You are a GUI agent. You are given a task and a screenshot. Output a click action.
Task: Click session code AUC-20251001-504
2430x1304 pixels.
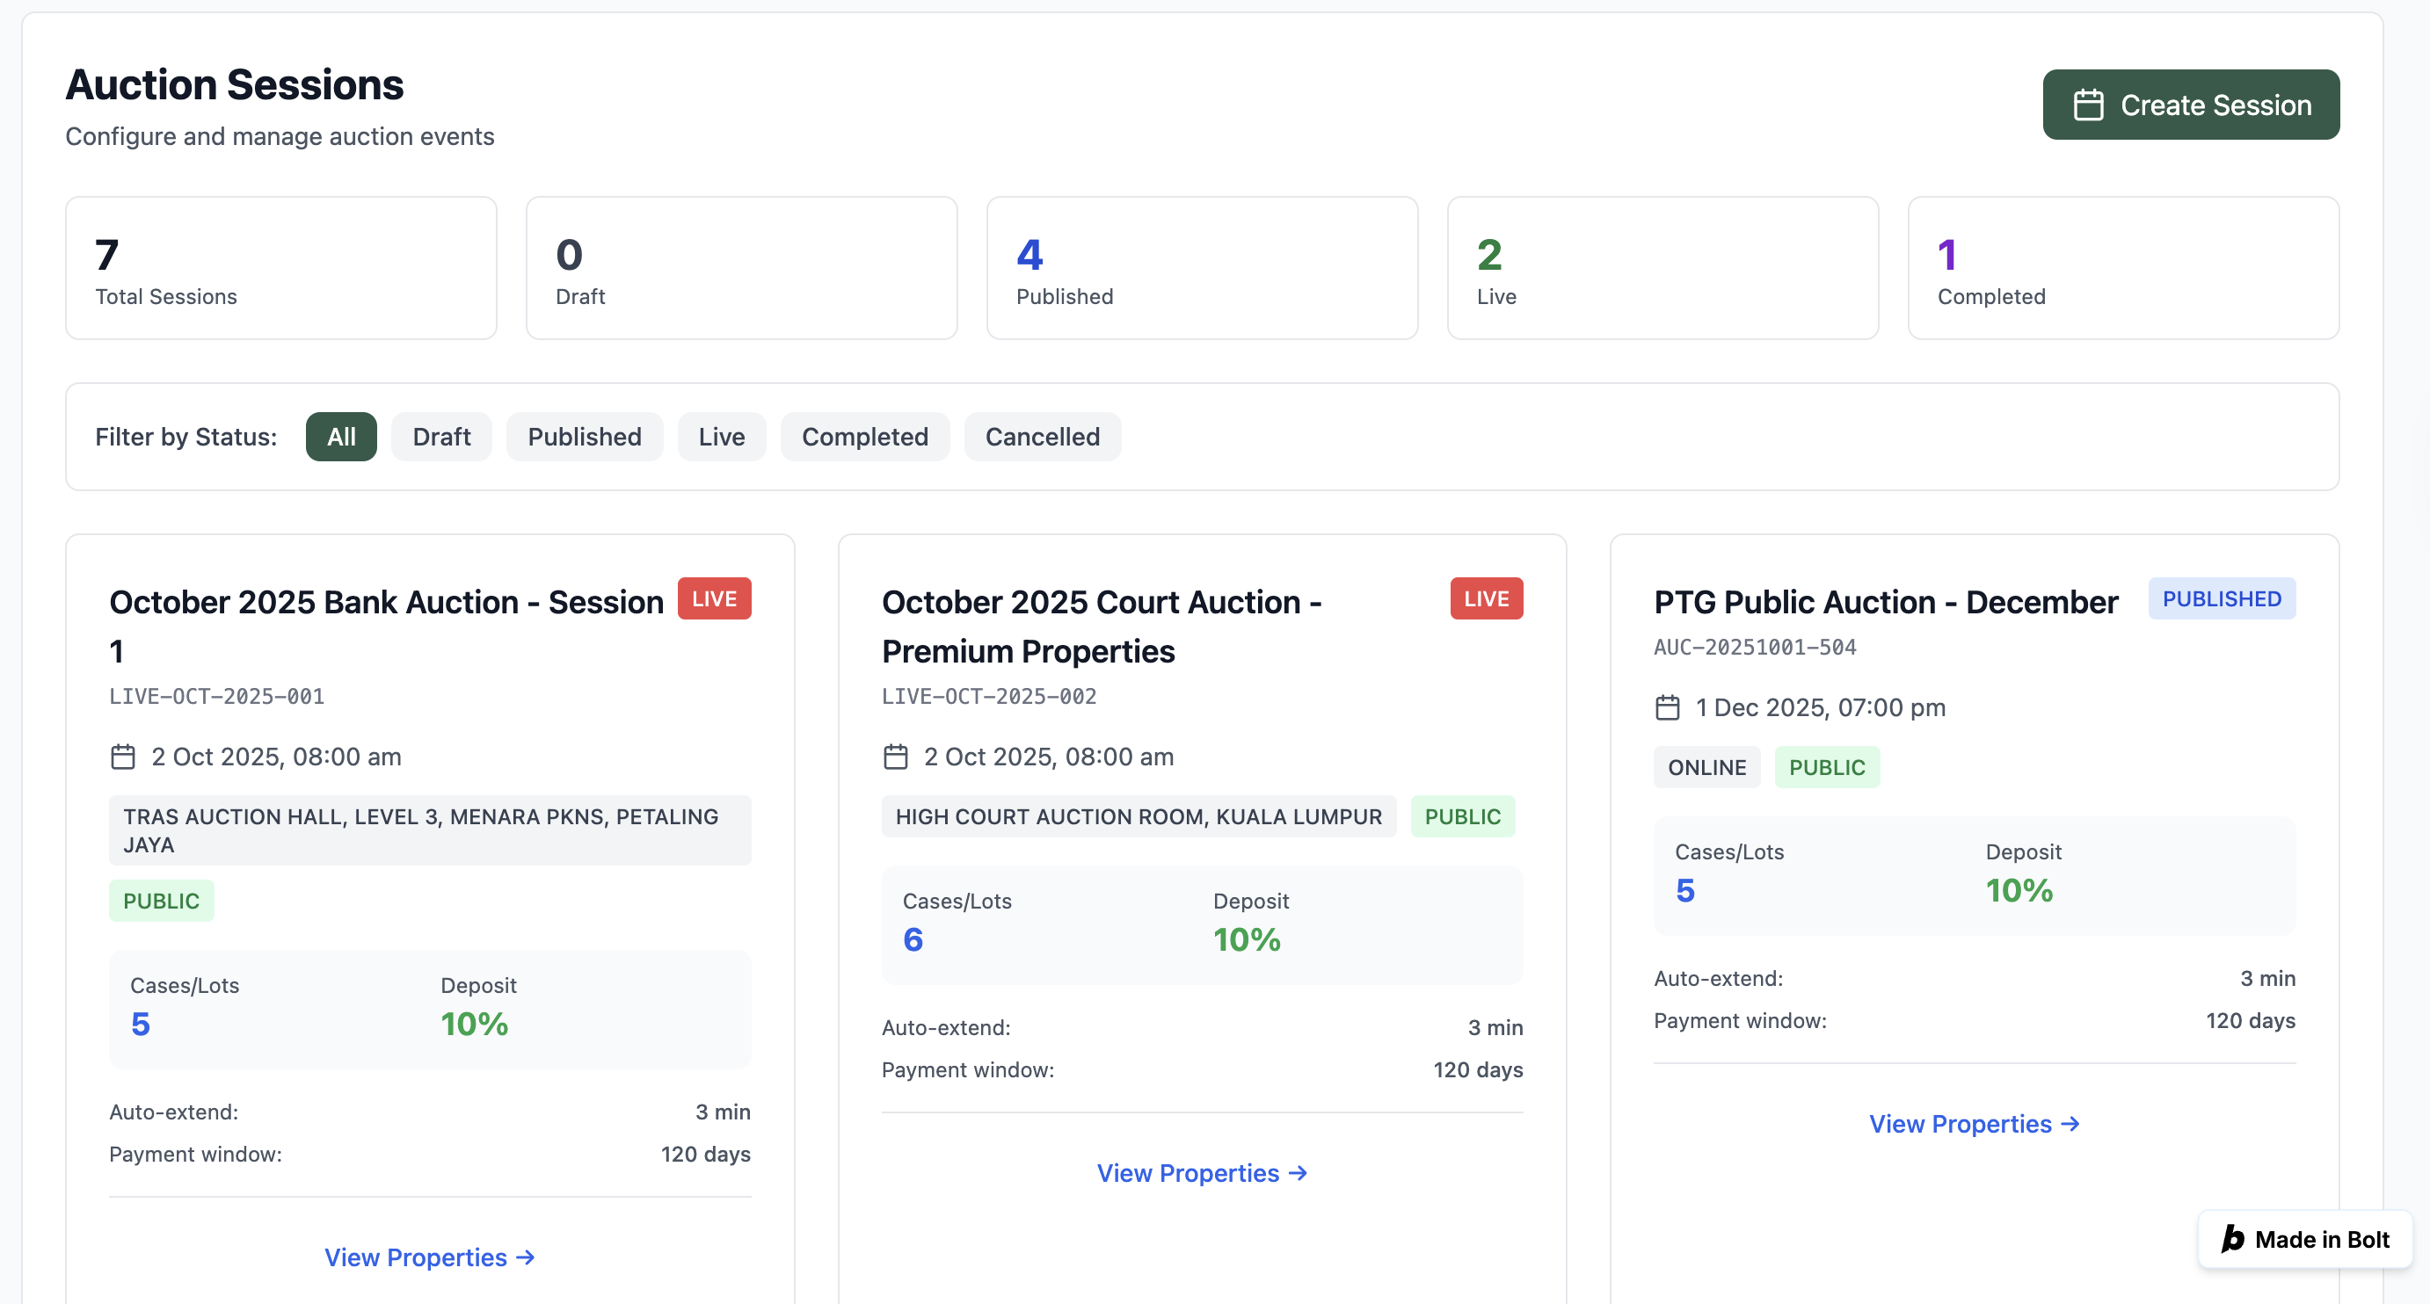tap(1755, 647)
